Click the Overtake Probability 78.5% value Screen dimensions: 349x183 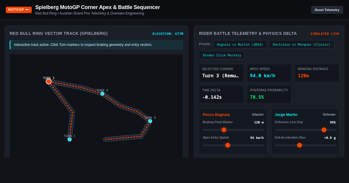pos(257,97)
